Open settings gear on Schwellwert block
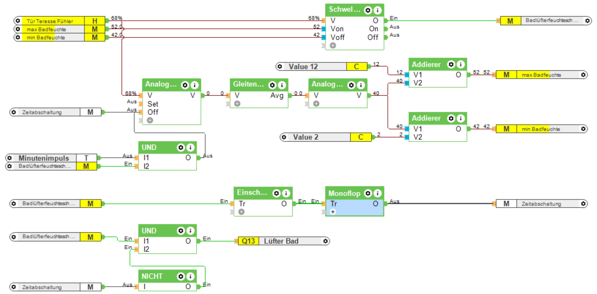Image resolution: width=597 pixels, height=294 pixels. click(368, 10)
